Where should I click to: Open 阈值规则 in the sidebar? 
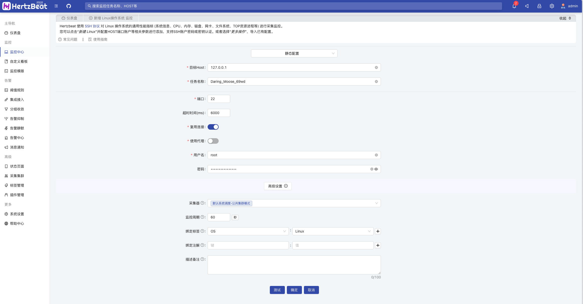[x=17, y=90]
